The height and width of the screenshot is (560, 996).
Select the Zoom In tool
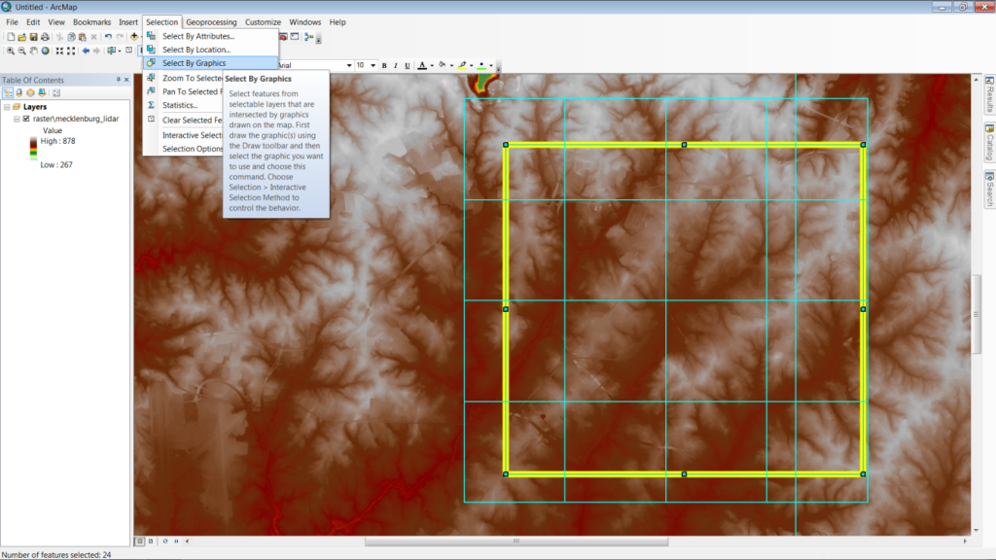point(10,51)
